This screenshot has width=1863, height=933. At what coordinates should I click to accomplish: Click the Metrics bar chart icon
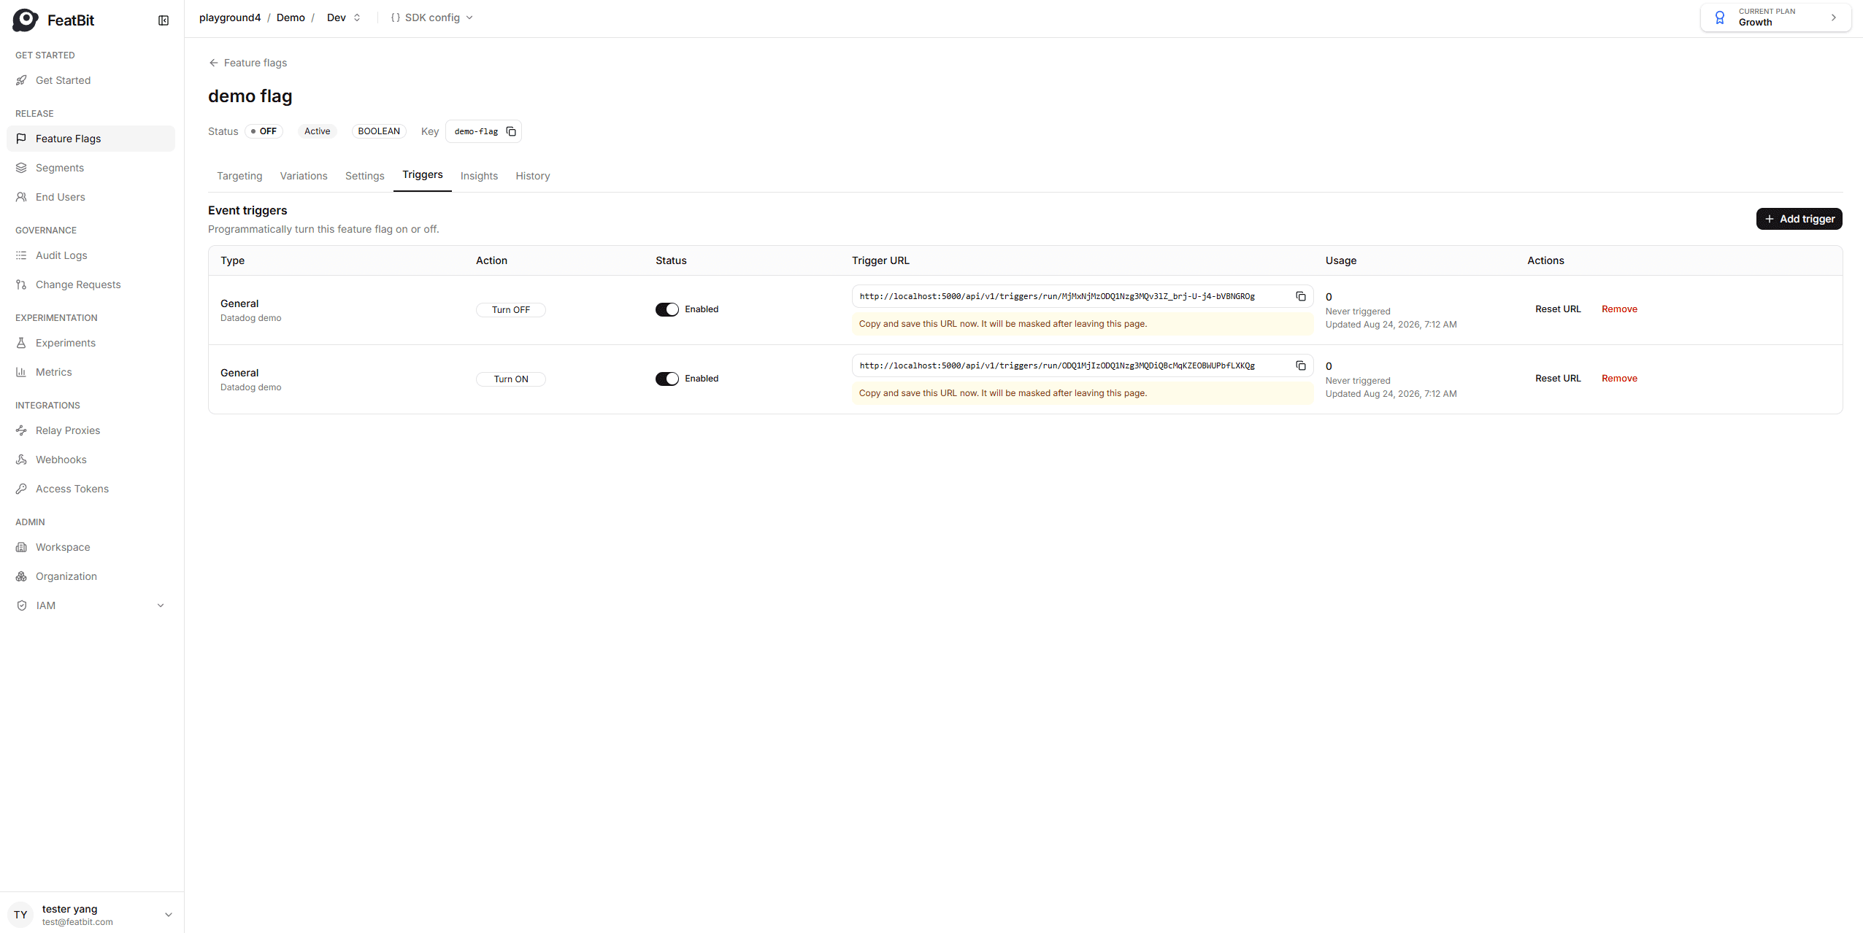point(21,372)
